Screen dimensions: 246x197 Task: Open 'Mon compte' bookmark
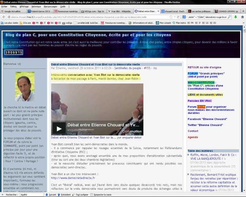click(x=163, y=23)
